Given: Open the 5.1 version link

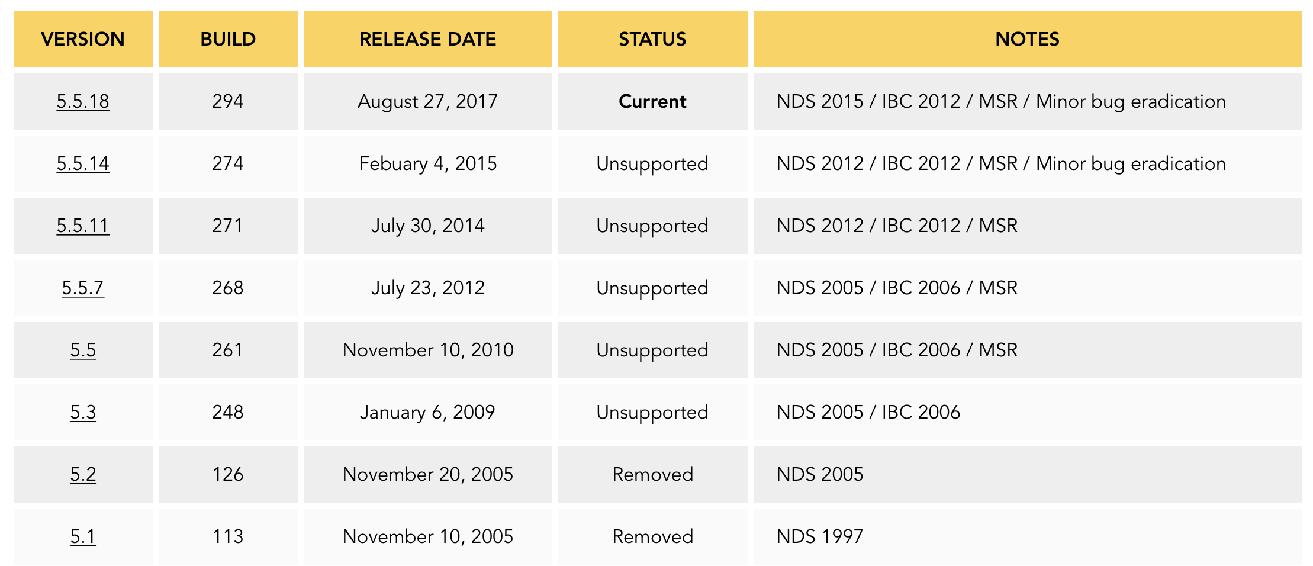Looking at the screenshot, I should click(83, 536).
